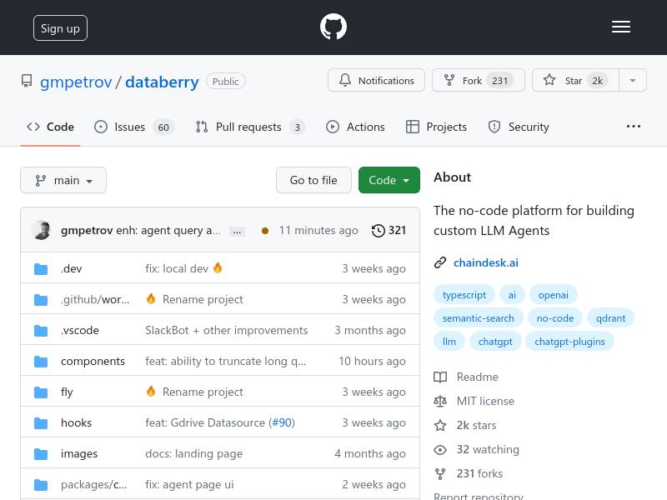Open the databerry repository link
The image size is (667, 500).
[162, 82]
